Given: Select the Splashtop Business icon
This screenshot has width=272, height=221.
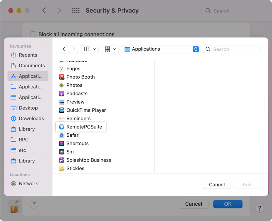Looking at the screenshot, I should [x=62, y=160].
